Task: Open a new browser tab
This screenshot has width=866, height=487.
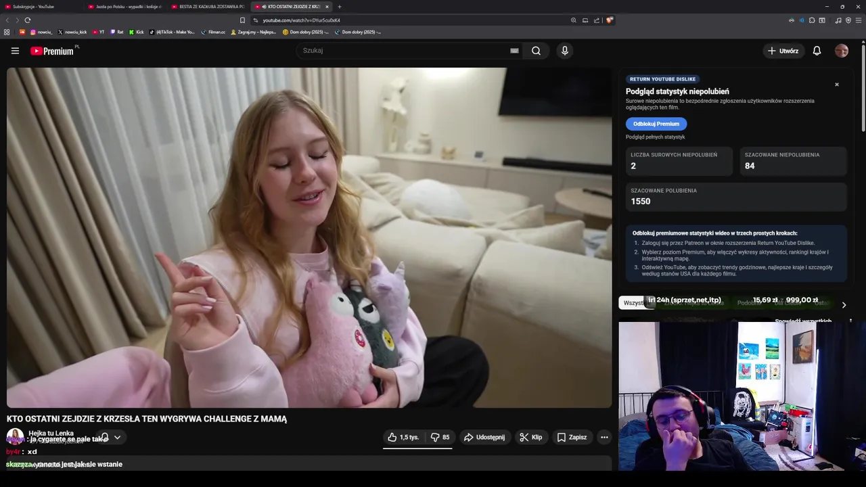Action: (x=340, y=7)
